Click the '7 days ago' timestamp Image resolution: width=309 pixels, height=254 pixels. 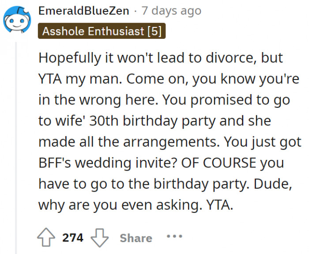[171, 11]
